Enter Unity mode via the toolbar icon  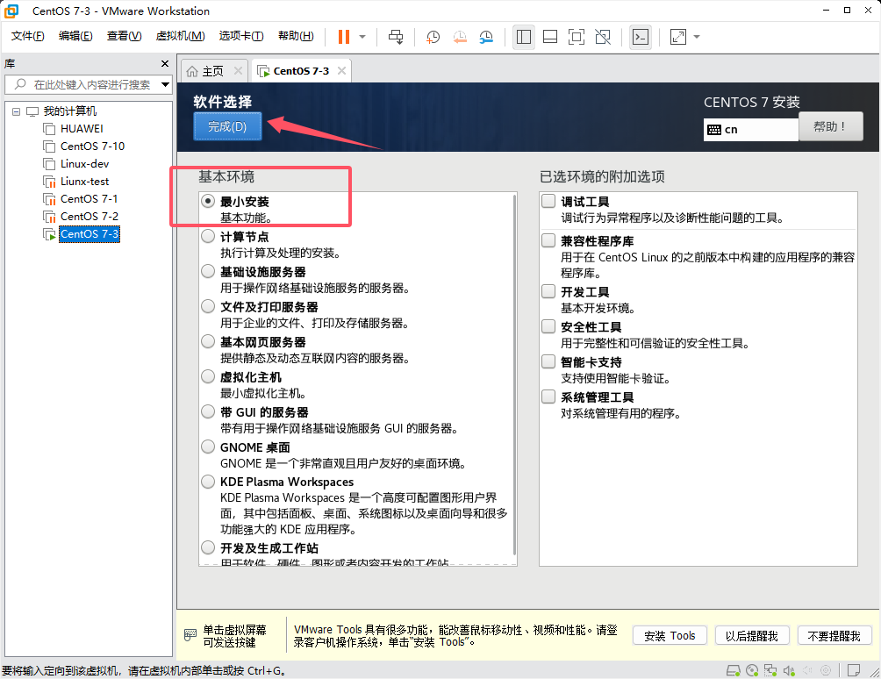coord(603,37)
